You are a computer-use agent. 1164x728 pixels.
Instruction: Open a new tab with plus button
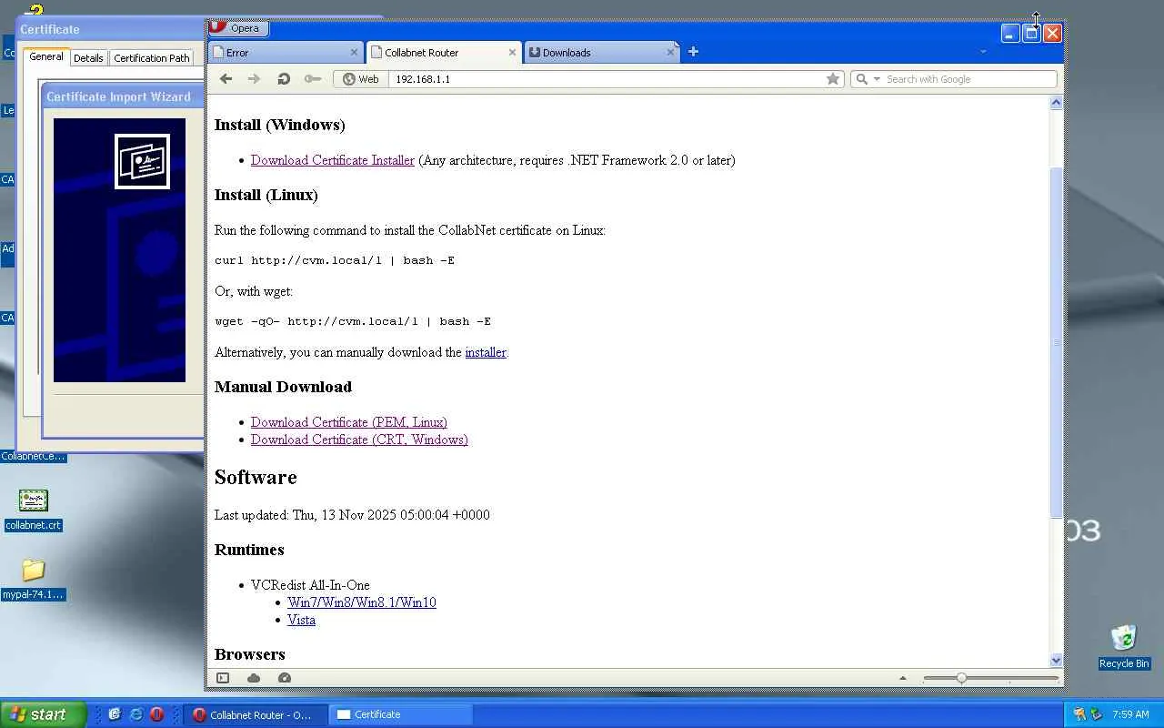click(693, 52)
